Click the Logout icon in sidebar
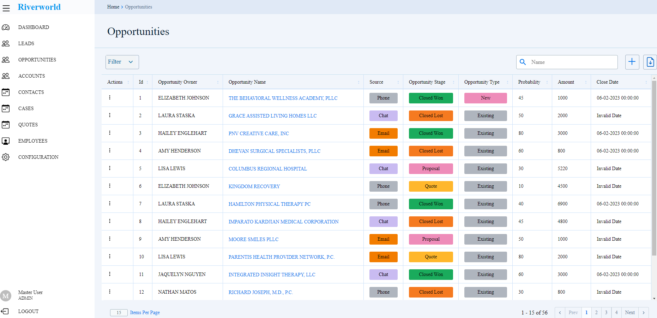Image resolution: width=657 pixels, height=318 pixels. point(5,311)
